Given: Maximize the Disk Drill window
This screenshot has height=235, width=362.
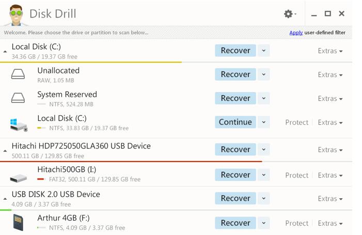Looking at the screenshot, I should coord(327,13).
